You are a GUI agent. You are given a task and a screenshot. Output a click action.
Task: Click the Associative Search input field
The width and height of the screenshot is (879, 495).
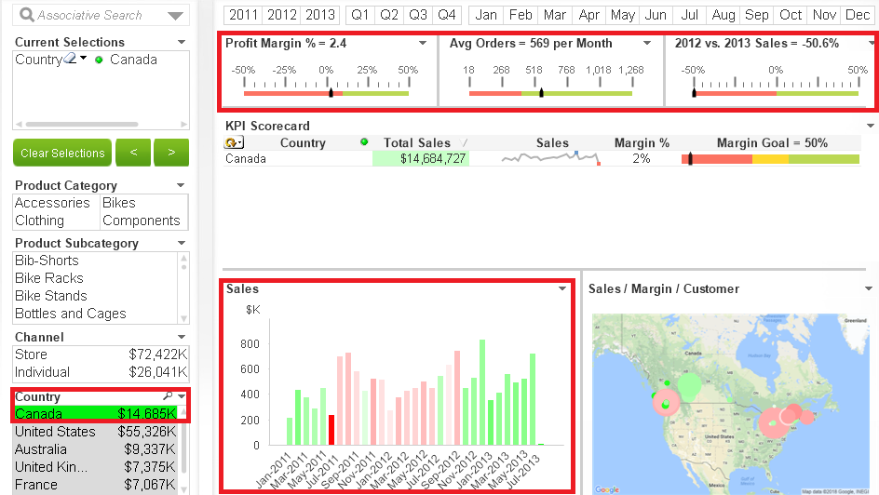click(x=101, y=15)
